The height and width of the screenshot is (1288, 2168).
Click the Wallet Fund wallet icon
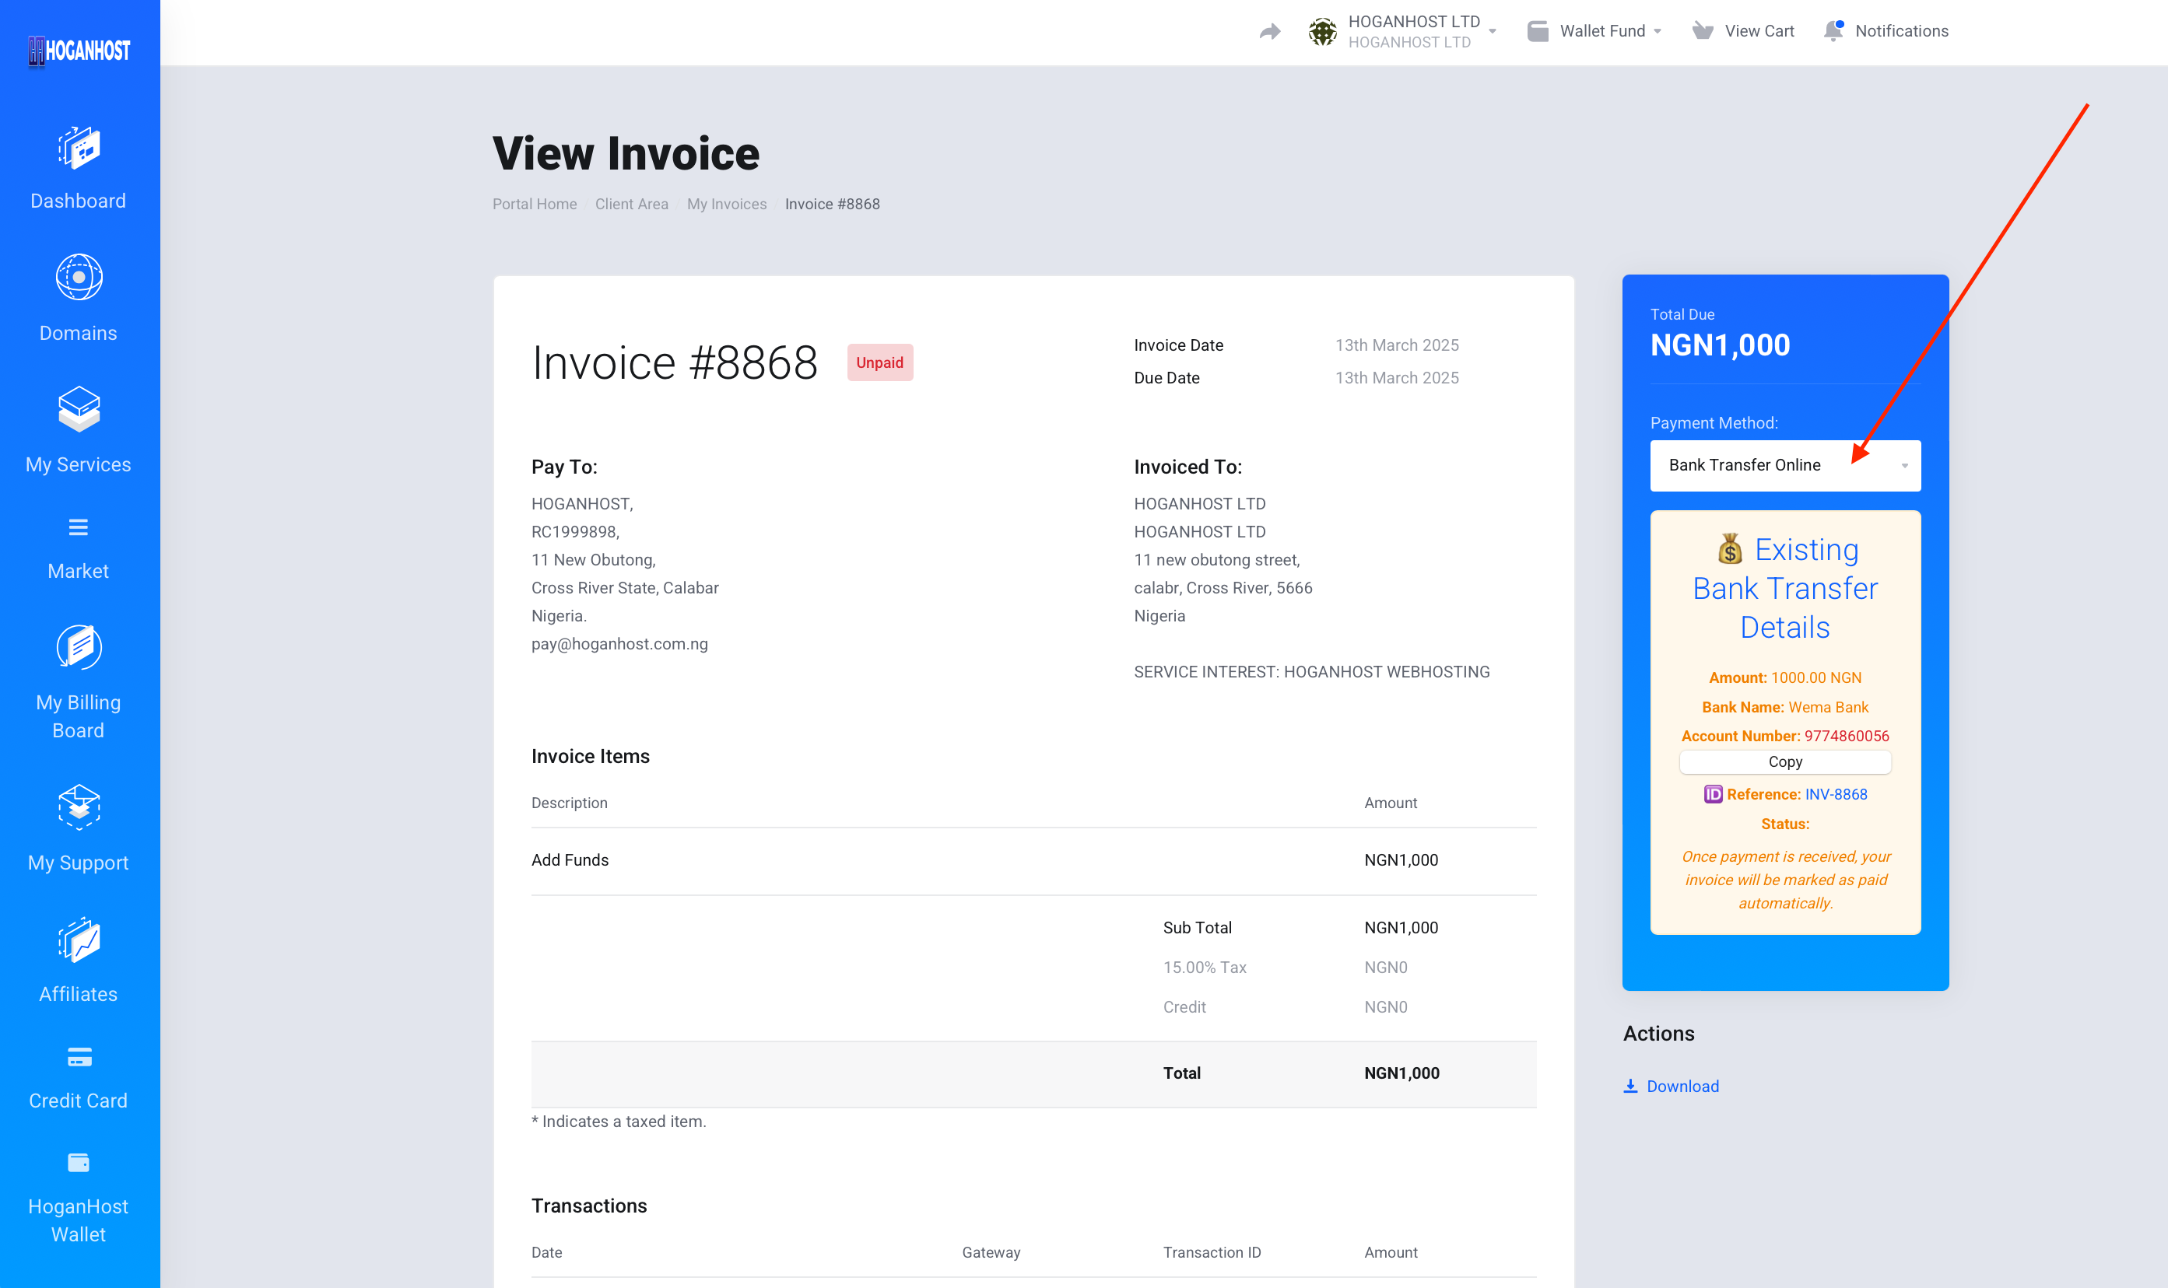[x=1538, y=31]
